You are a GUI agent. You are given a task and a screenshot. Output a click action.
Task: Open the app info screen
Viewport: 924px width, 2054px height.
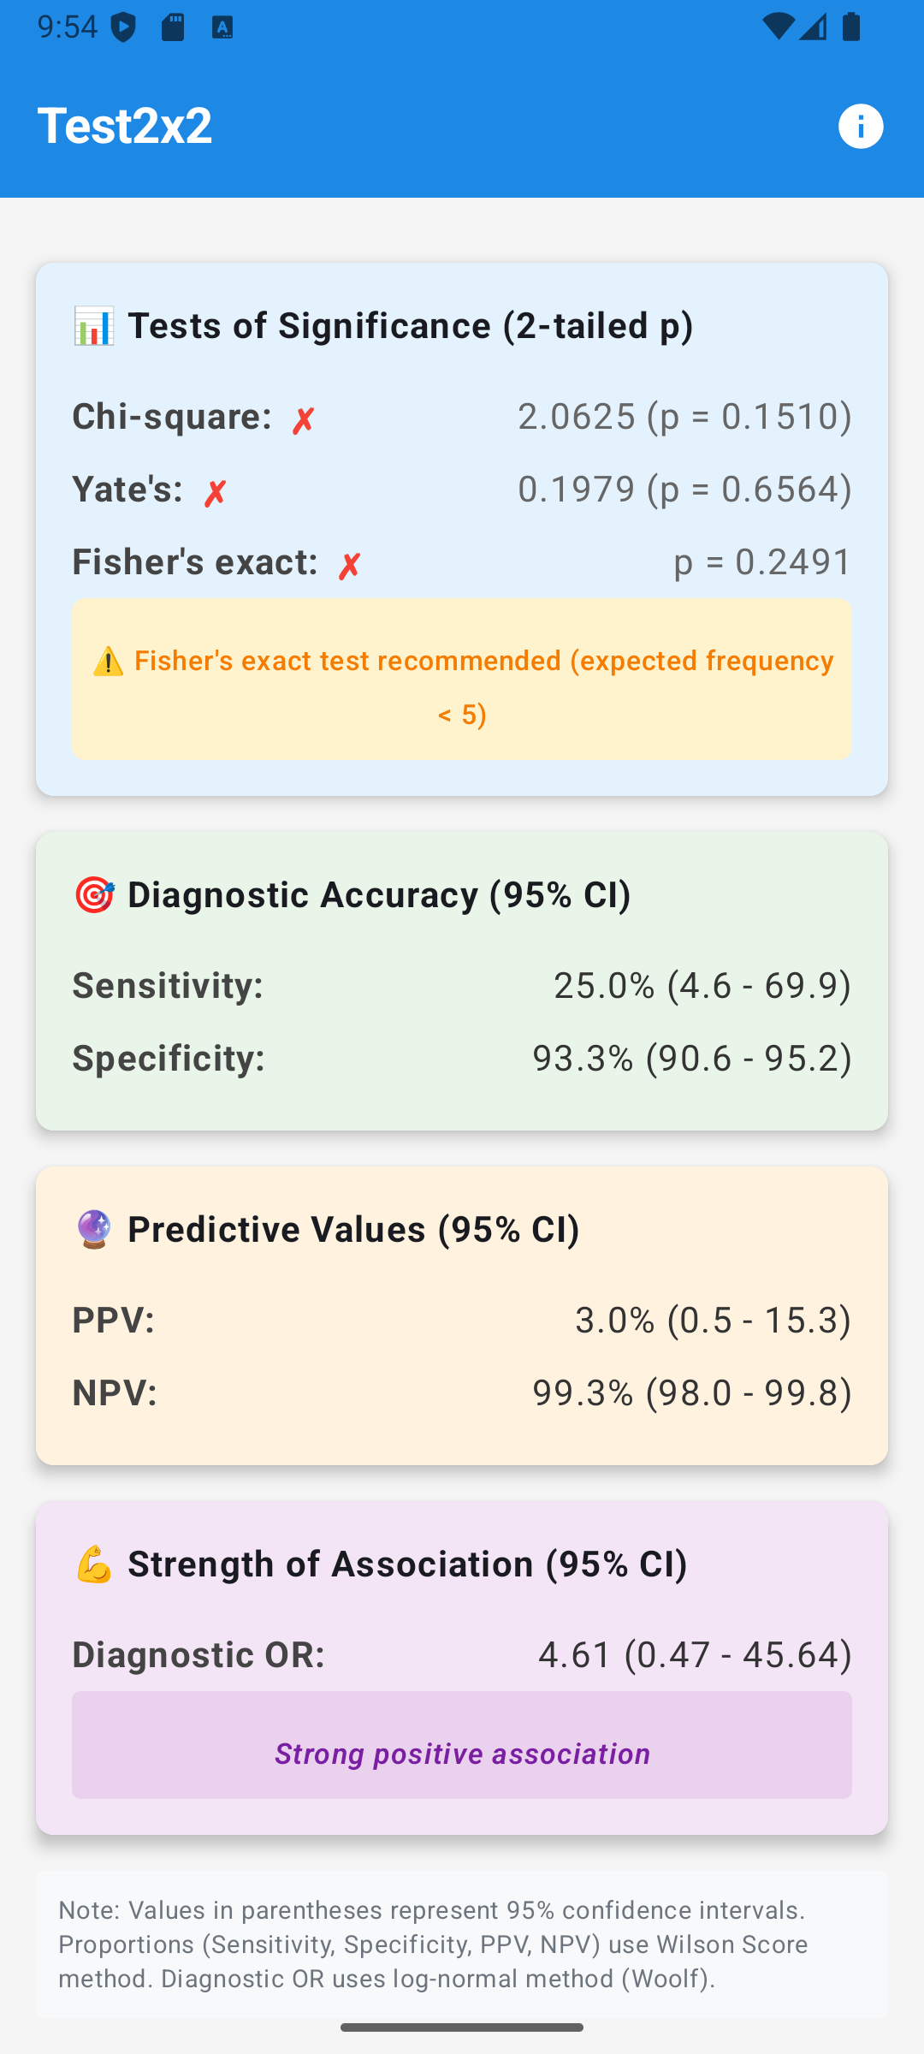(x=861, y=126)
